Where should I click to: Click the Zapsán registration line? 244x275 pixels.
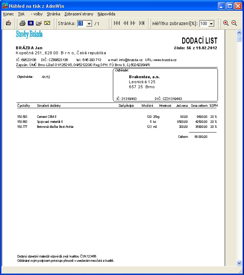(x=83, y=65)
